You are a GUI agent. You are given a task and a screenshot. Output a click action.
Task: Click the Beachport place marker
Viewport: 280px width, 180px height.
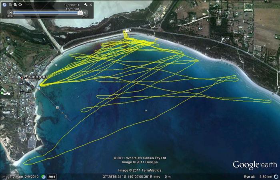coord(22,77)
